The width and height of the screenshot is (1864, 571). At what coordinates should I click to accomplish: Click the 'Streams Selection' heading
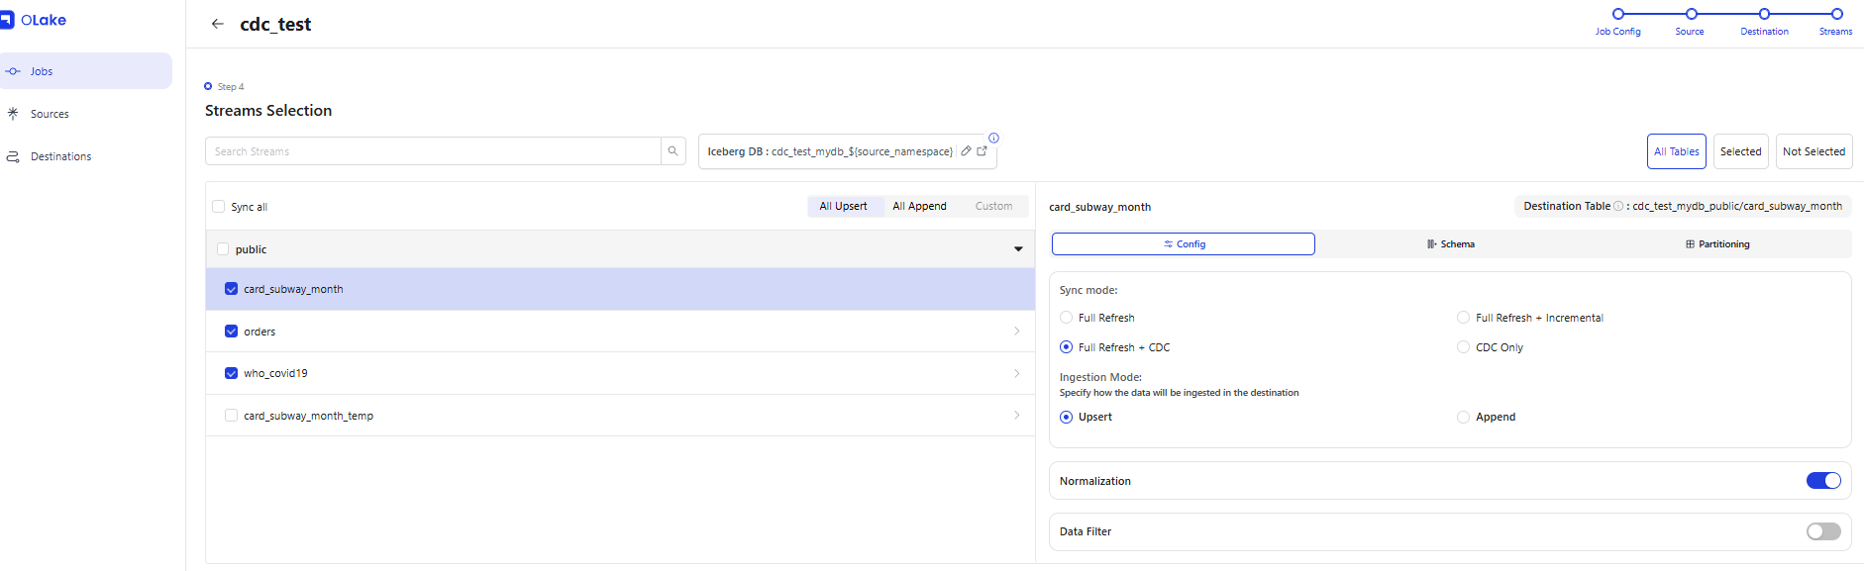point(268,111)
